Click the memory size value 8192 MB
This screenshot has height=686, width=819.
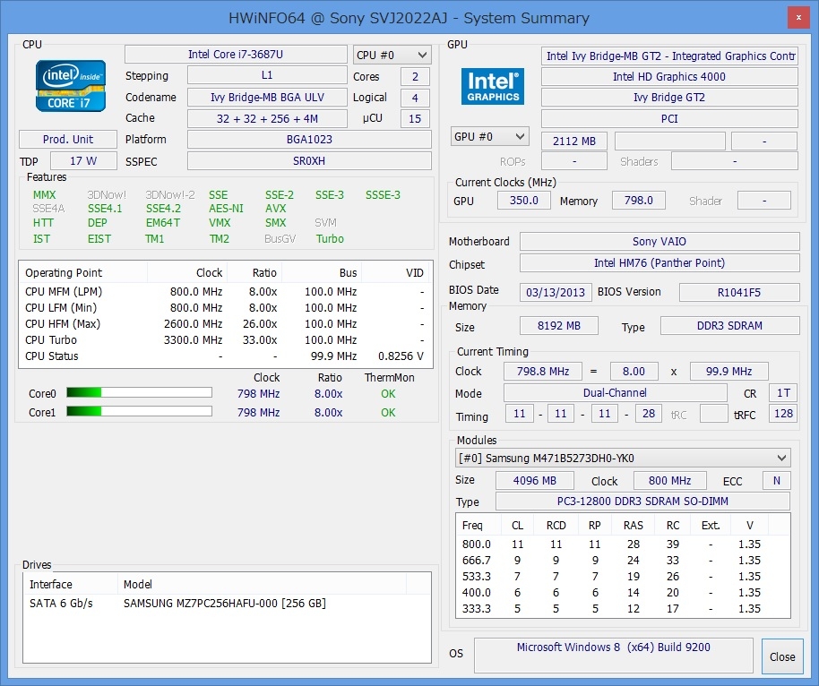pyautogui.click(x=559, y=326)
